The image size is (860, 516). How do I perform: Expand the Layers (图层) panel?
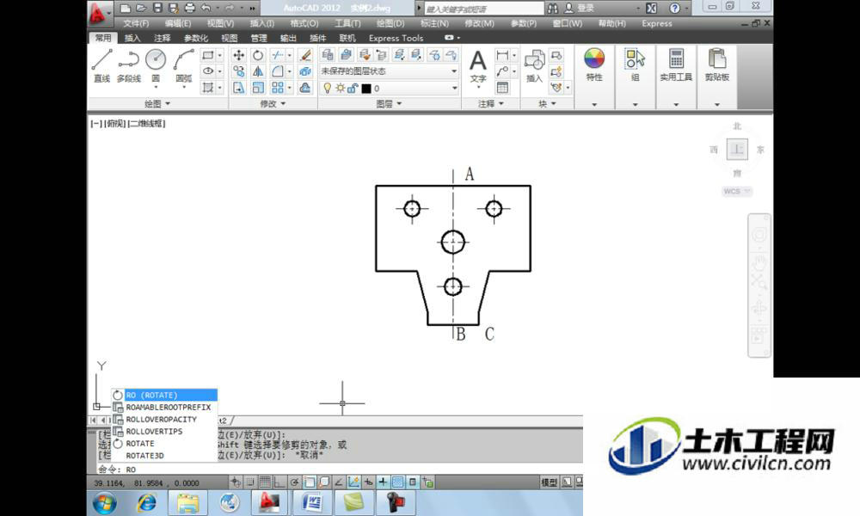coord(389,104)
